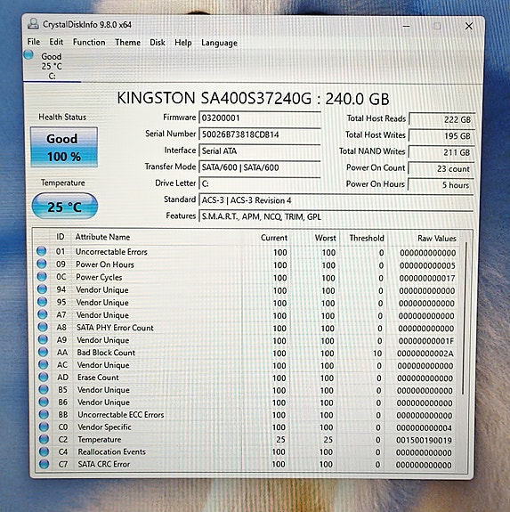This screenshot has height=512, width=510.
Task: Click the Good 100 % health status button
Action: pos(64,148)
